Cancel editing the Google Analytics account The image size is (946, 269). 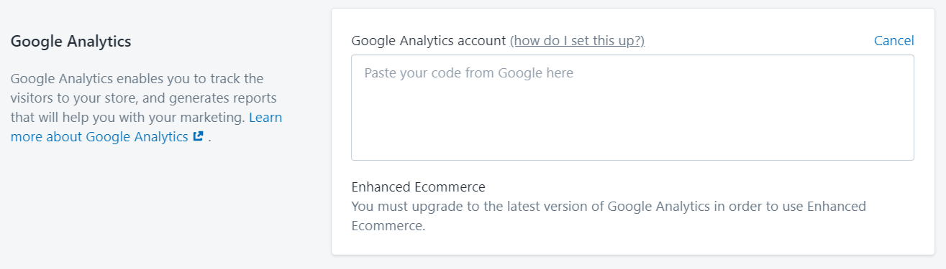893,41
